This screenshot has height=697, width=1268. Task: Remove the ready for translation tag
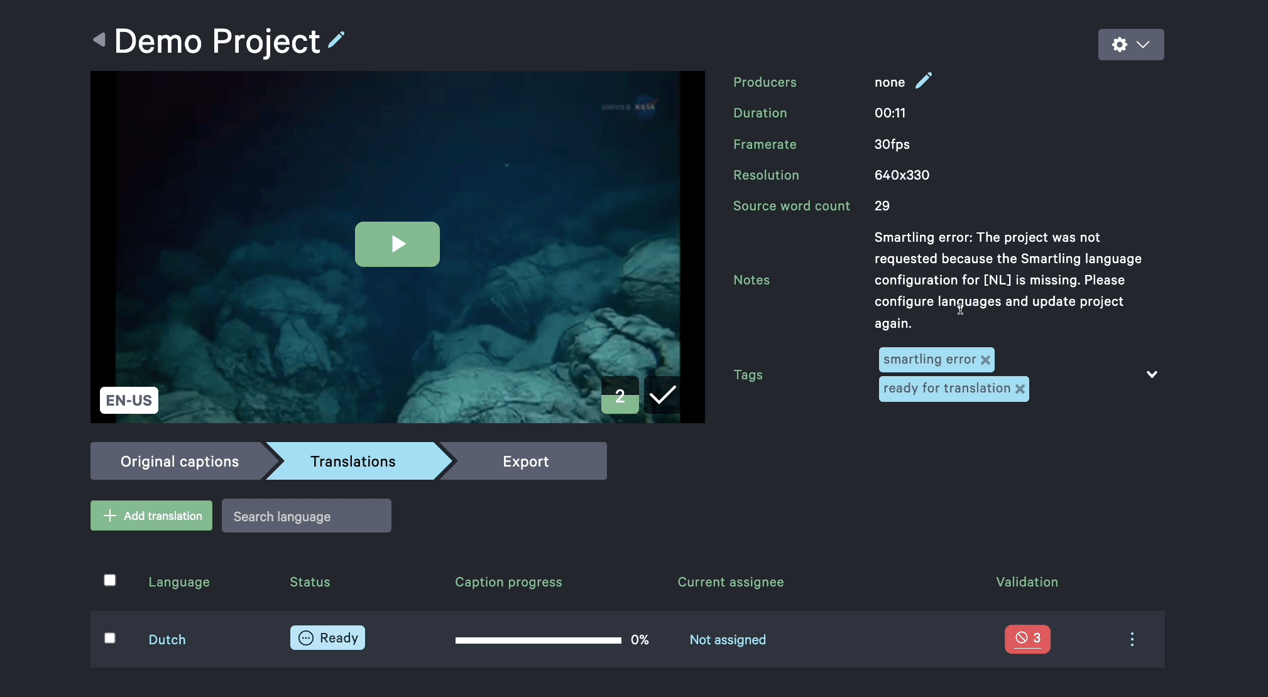[1020, 389]
